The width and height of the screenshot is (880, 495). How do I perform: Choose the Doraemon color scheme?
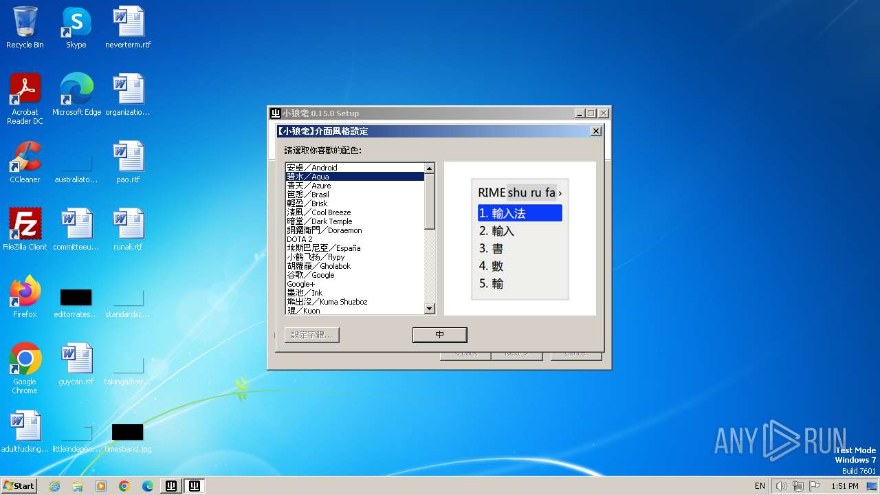click(355, 230)
